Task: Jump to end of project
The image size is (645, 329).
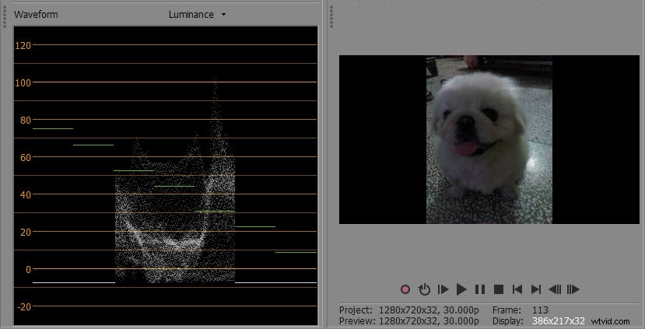Action: coord(536,289)
